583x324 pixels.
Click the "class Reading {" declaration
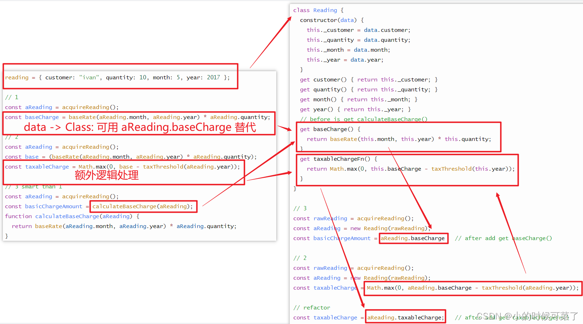(318, 10)
